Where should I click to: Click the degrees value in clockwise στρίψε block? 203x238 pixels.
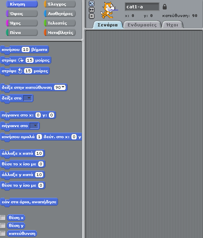tap(30, 60)
